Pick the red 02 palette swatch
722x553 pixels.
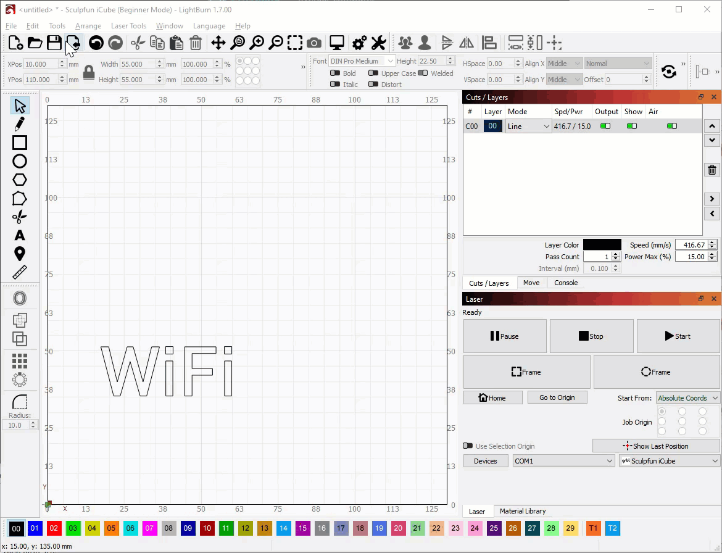tap(54, 528)
